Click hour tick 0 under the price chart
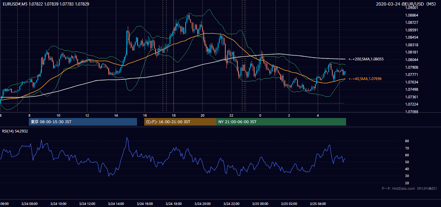The height and width of the screenshot is (207, 441). point(260,115)
